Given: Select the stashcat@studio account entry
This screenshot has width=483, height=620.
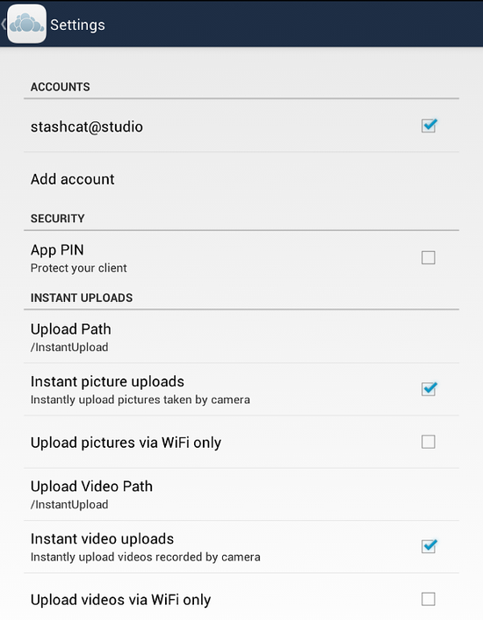Looking at the screenshot, I should point(241,126).
